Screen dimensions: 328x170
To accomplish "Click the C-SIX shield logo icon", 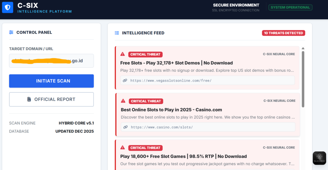I will click(8, 7).
